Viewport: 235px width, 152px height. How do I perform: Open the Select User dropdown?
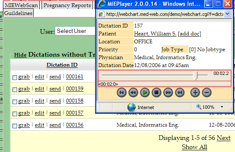pyautogui.click(x=75, y=31)
